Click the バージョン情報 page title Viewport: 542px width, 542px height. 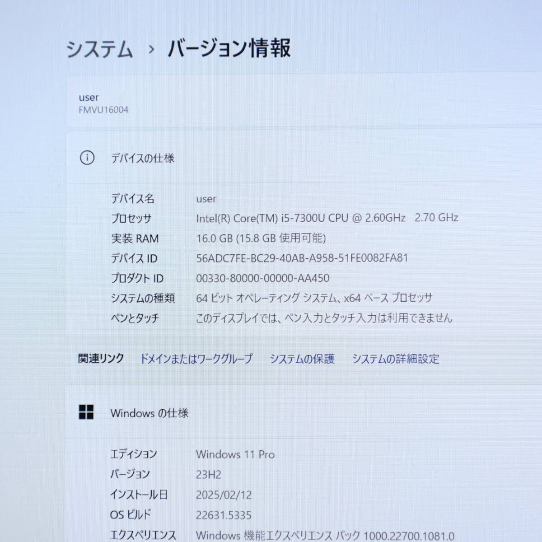(229, 48)
